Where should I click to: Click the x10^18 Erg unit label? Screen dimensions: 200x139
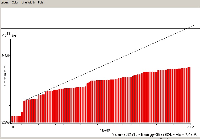pos(9,35)
